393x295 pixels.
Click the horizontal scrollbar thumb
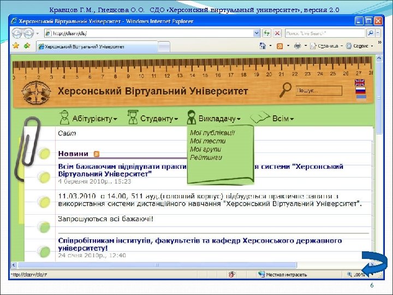point(157,265)
